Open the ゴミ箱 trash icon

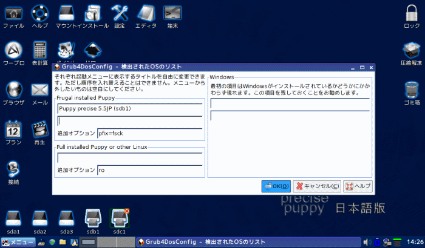pyautogui.click(x=412, y=90)
